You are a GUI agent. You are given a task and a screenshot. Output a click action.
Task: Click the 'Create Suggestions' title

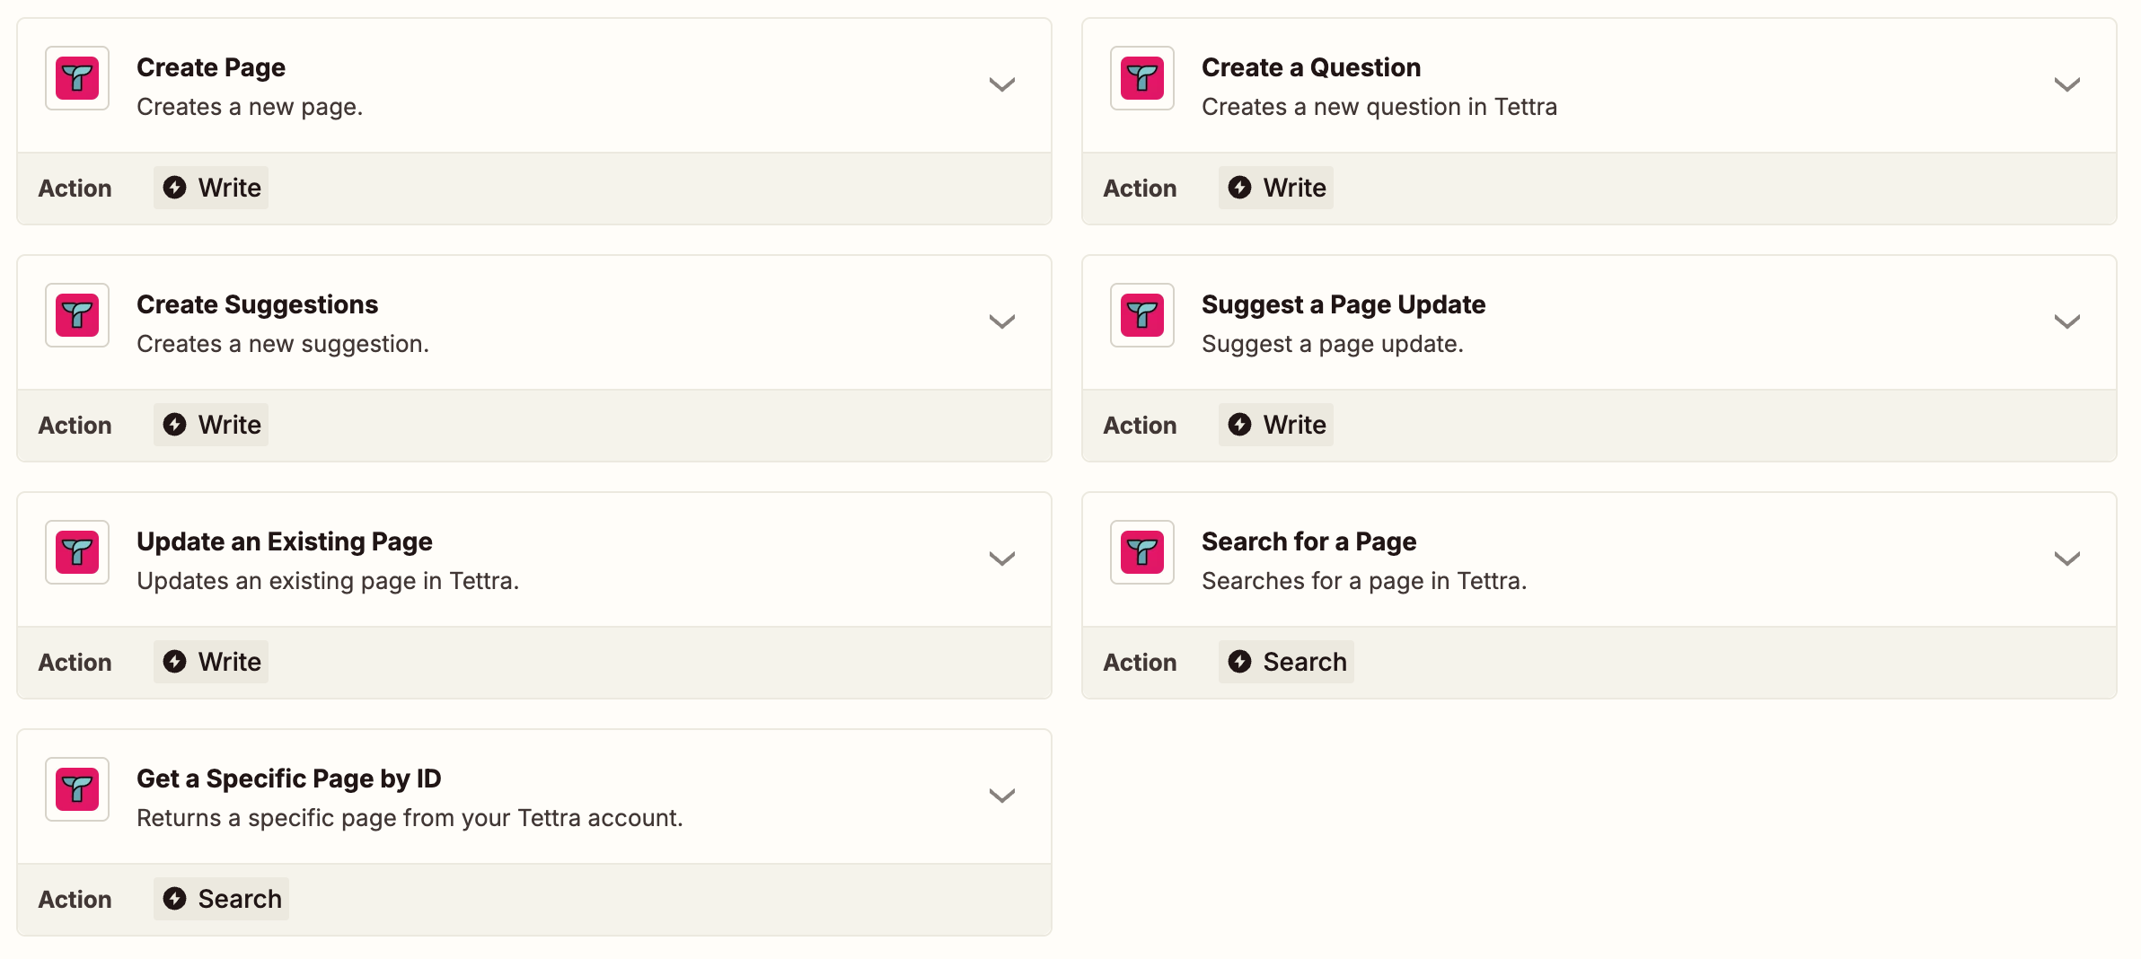(x=258, y=305)
